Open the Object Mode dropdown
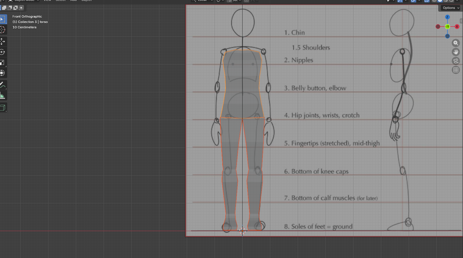 tap(24, 1)
